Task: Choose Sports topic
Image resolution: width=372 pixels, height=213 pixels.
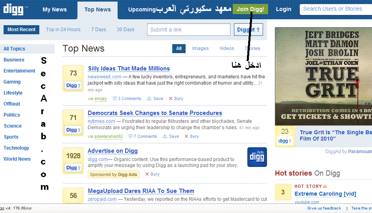Action: point(11,137)
